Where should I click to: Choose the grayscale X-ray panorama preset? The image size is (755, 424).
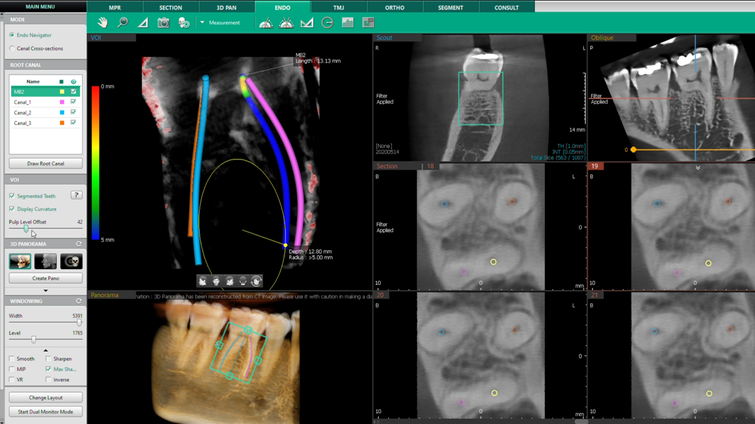click(x=46, y=261)
